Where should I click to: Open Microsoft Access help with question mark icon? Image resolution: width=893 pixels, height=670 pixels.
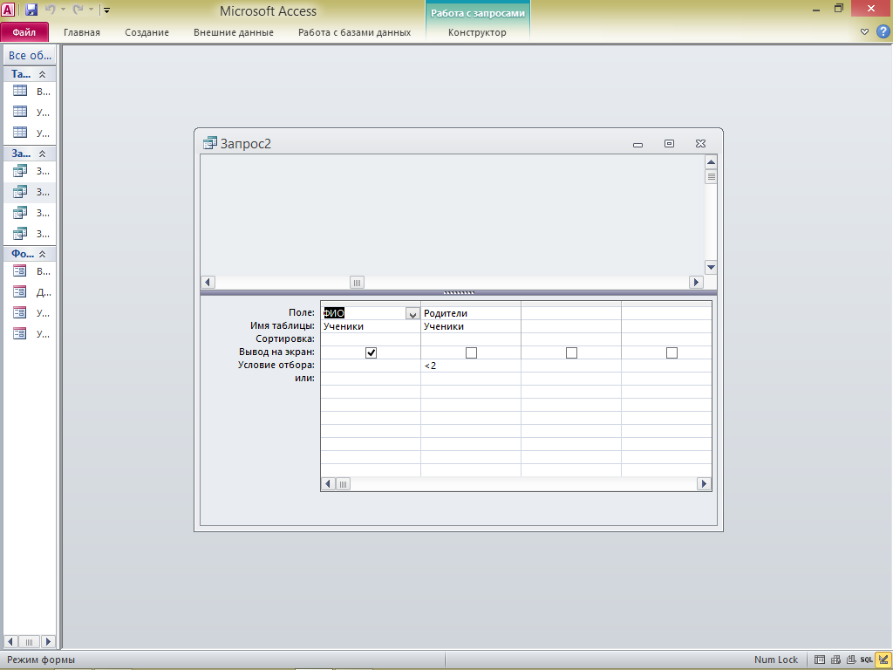point(883,32)
